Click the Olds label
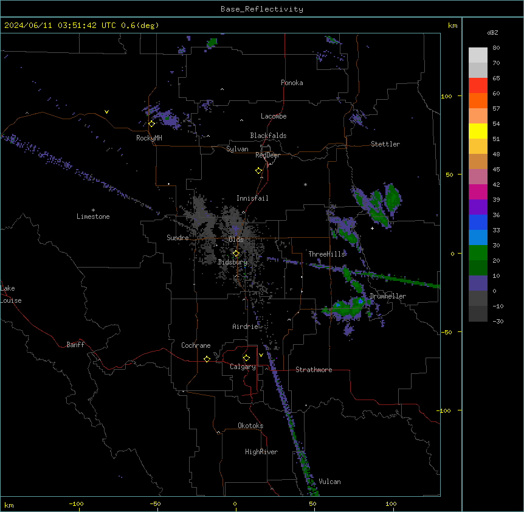The width and height of the screenshot is (524, 512). coord(236,240)
